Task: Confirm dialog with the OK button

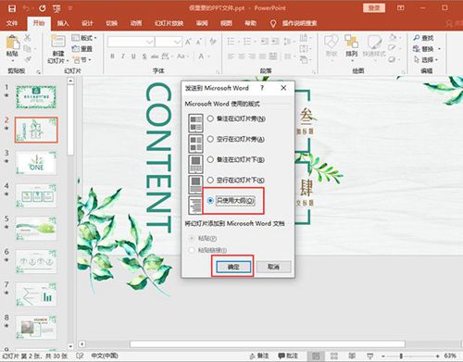Action: click(x=233, y=267)
